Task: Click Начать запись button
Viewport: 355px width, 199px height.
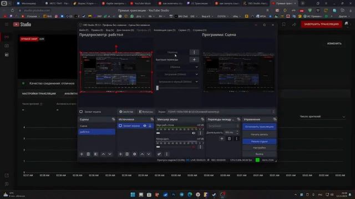Action: coord(259,134)
